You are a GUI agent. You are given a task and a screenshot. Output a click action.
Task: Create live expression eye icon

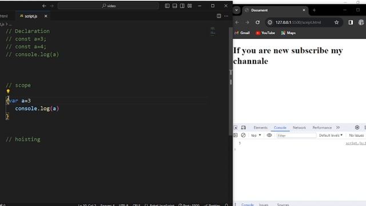pyautogui.click(x=269, y=135)
